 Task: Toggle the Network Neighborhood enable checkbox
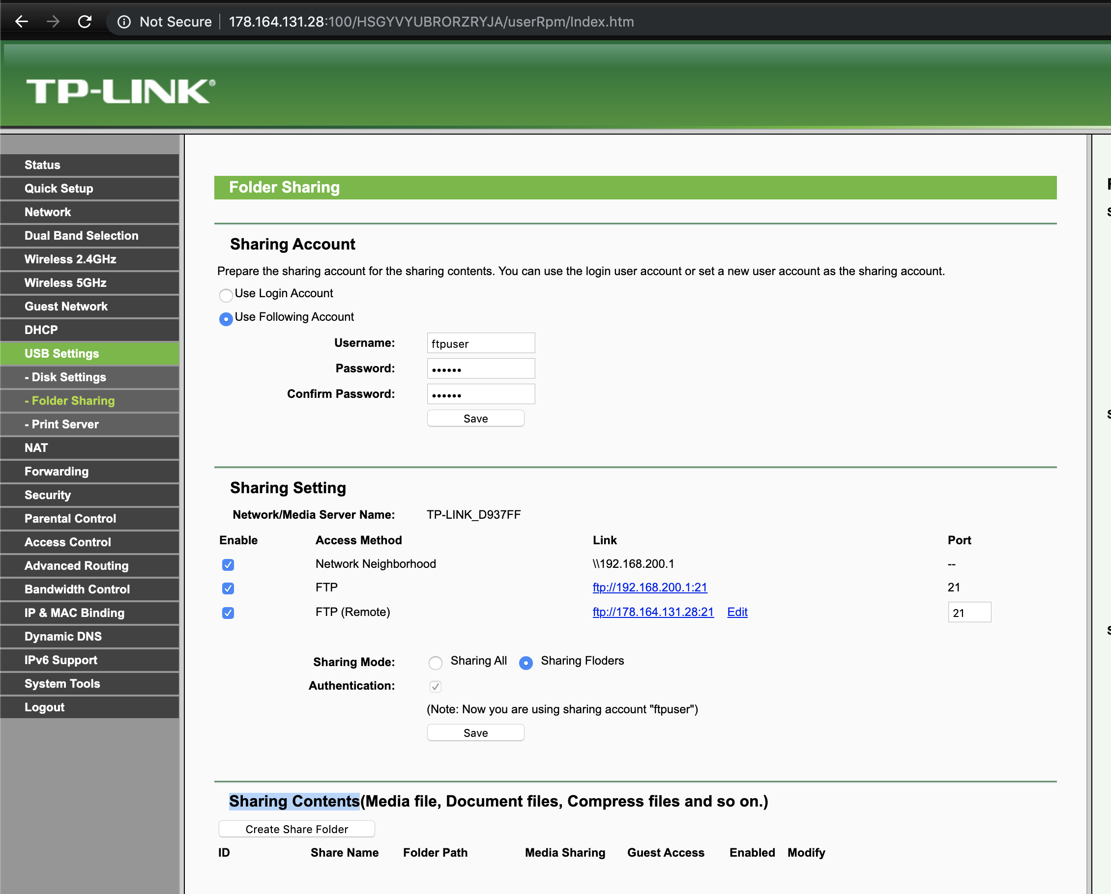click(x=228, y=565)
